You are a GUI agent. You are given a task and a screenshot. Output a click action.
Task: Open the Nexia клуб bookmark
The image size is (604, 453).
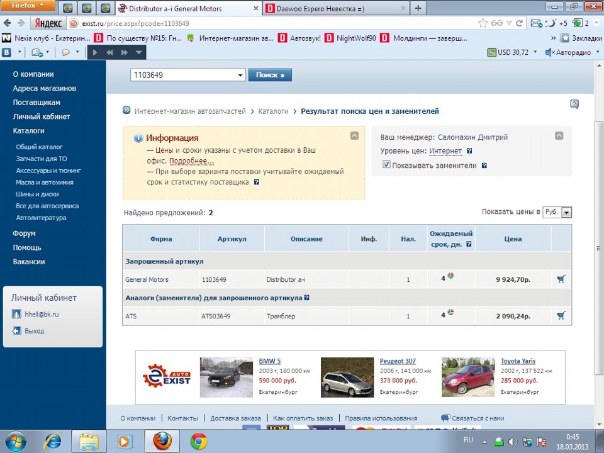coord(46,38)
